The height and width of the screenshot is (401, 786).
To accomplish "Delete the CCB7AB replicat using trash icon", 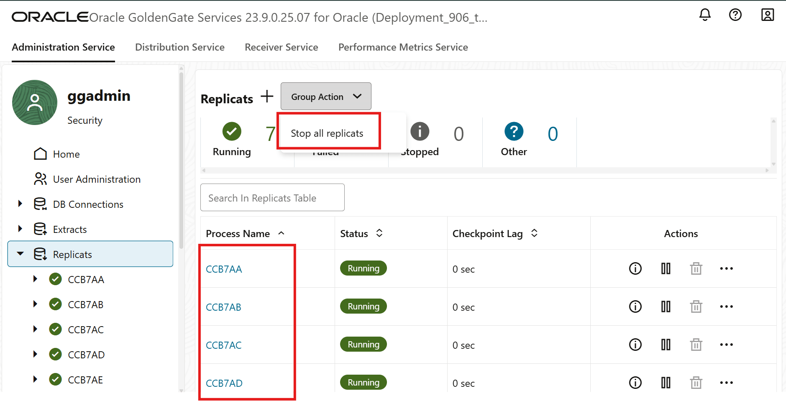I will click(x=696, y=306).
